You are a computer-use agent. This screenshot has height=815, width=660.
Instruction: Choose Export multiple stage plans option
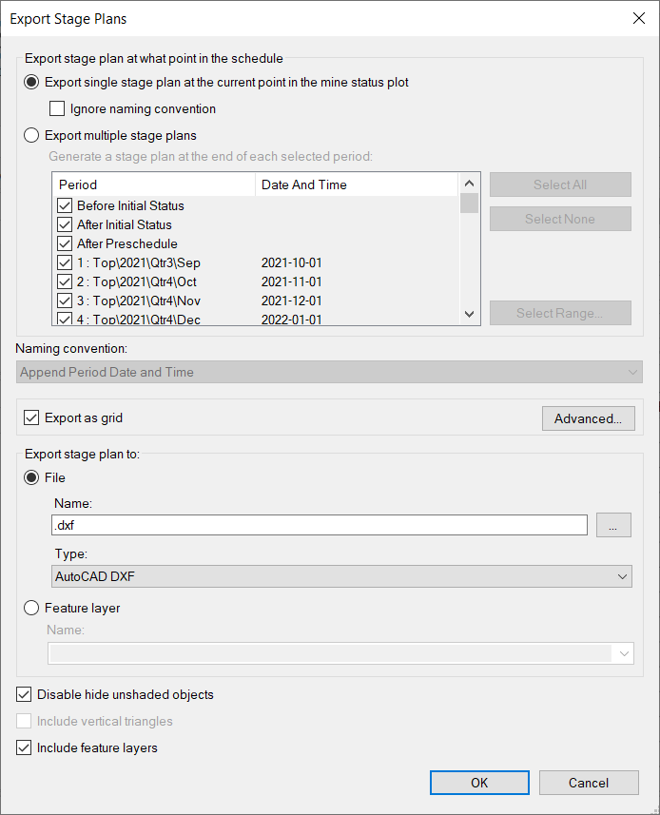coord(31,135)
